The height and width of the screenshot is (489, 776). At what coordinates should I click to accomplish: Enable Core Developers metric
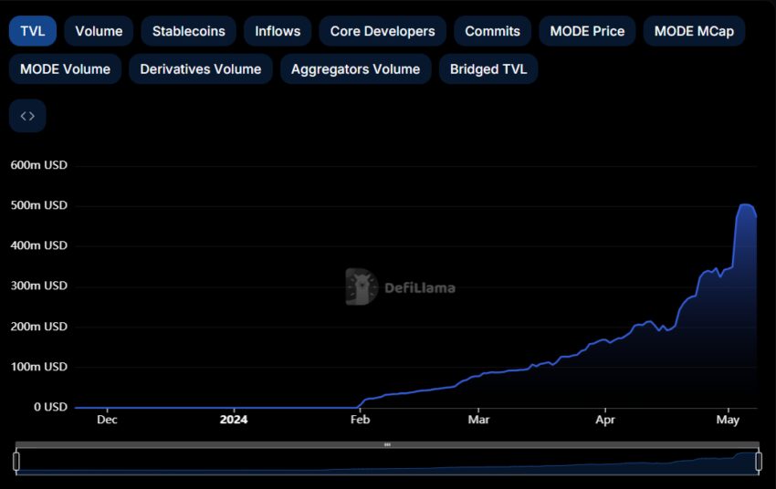(383, 31)
